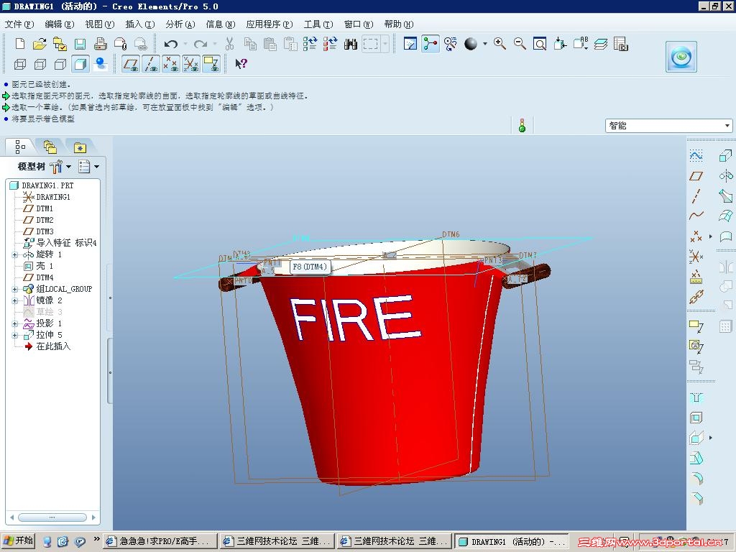The width and height of the screenshot is (736, 552).
Task: Click the Windows 开始 button
Action: coord(16,540)
